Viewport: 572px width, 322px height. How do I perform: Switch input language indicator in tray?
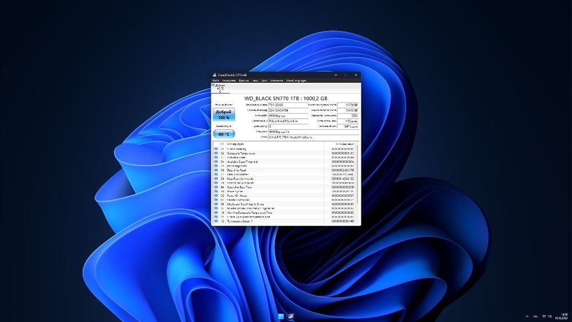coord(535,316)
